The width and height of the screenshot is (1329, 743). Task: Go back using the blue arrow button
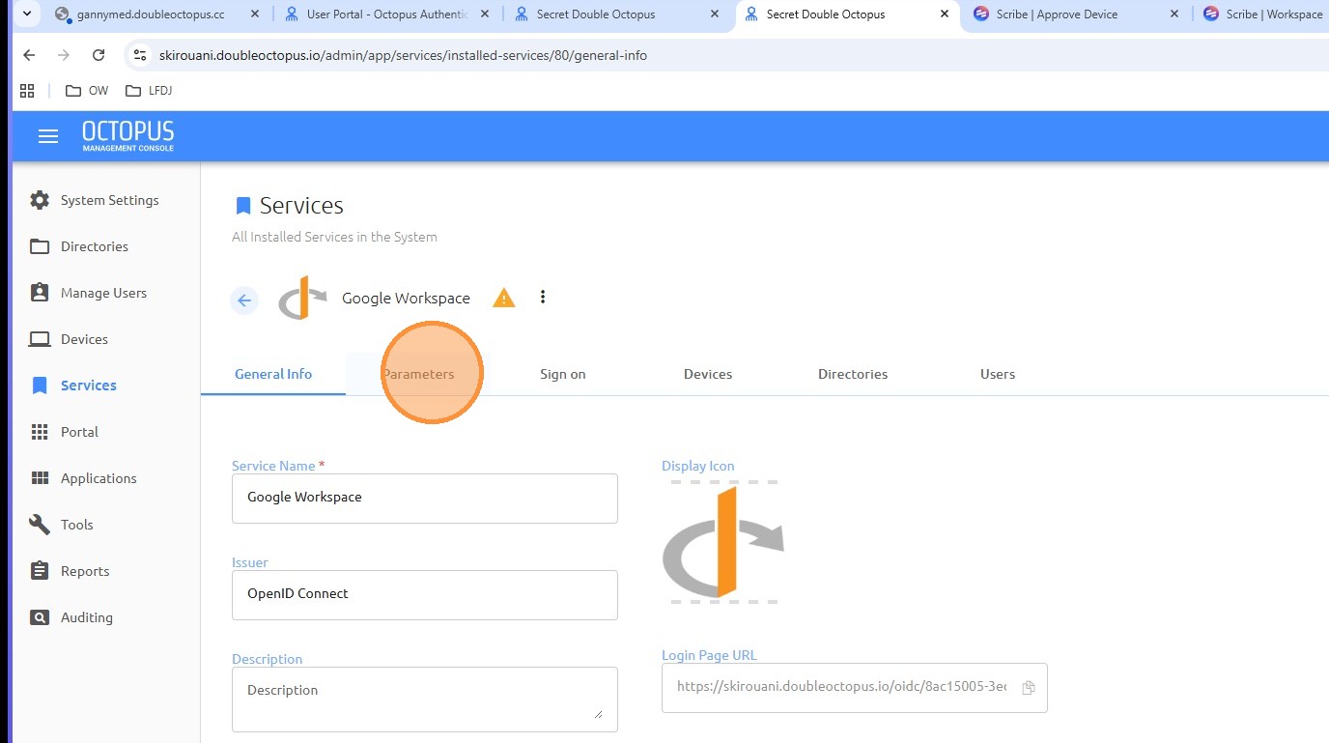point(244,300)
